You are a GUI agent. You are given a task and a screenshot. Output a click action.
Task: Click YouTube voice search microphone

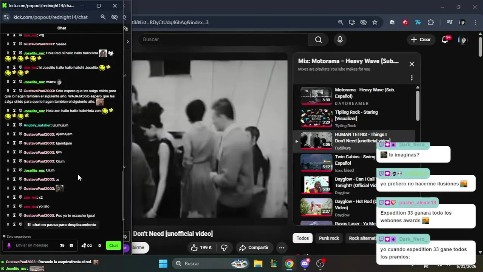click(x=340, y=40)
